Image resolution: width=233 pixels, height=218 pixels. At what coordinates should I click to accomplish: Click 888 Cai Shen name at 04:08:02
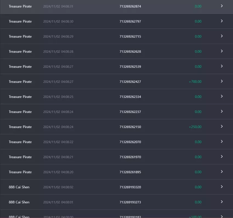click(x=19, y=187)
